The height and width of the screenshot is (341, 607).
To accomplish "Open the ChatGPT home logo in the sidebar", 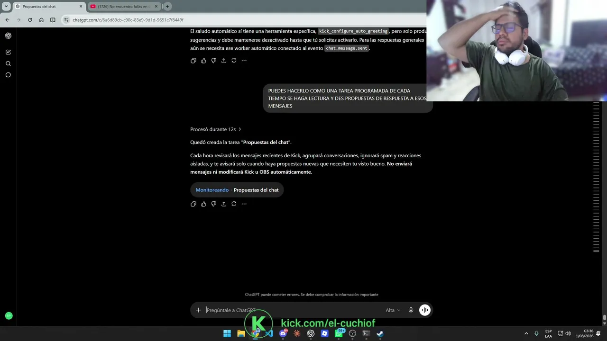I will pyautogui.click(x=8, y=36).
